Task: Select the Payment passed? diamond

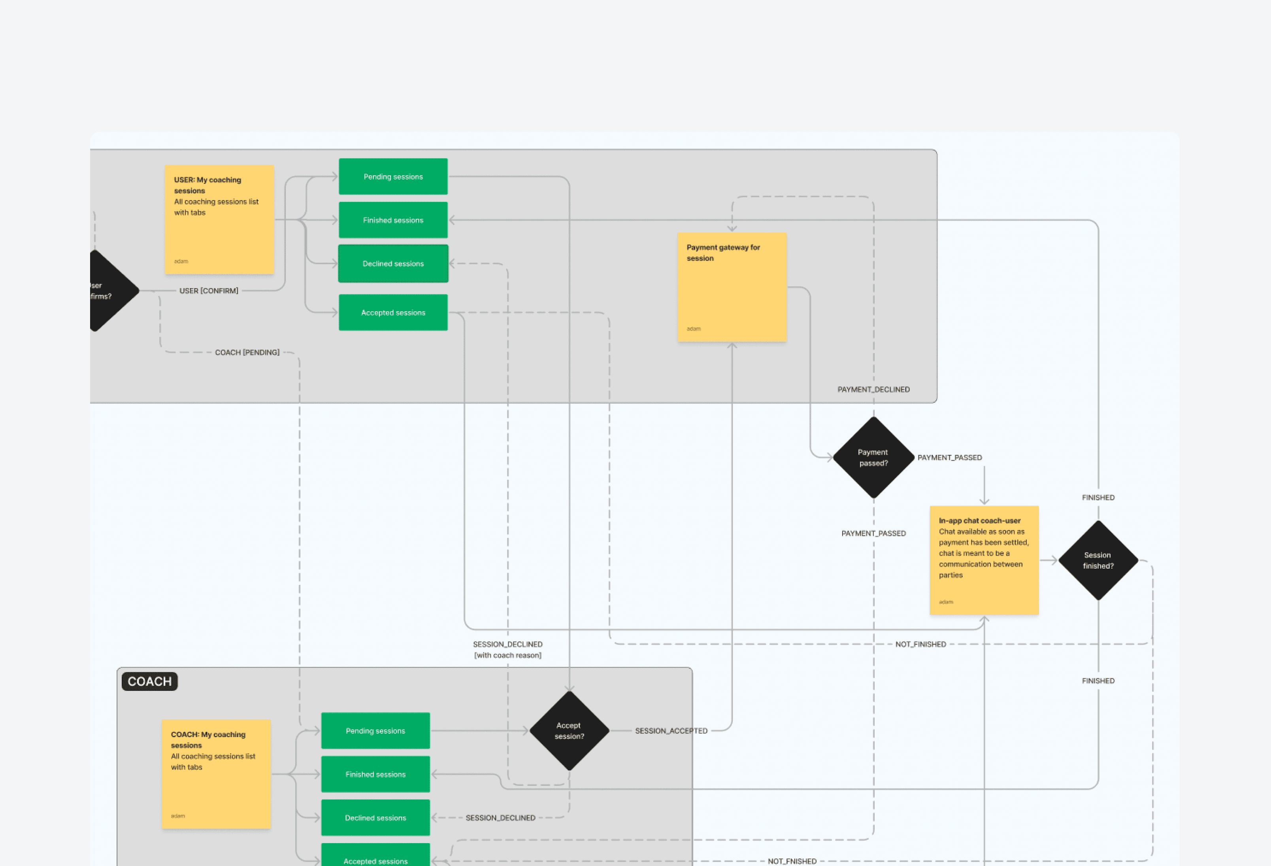Action: click(x=873, y=458)
